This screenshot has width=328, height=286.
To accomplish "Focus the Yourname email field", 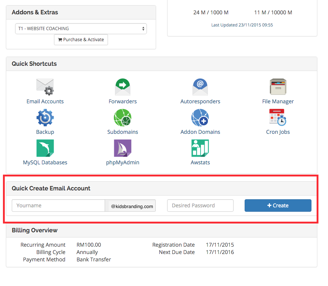I will pyautogui.click(x=58, y=205).
